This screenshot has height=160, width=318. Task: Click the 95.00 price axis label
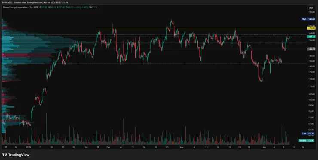tap(311, 111)
